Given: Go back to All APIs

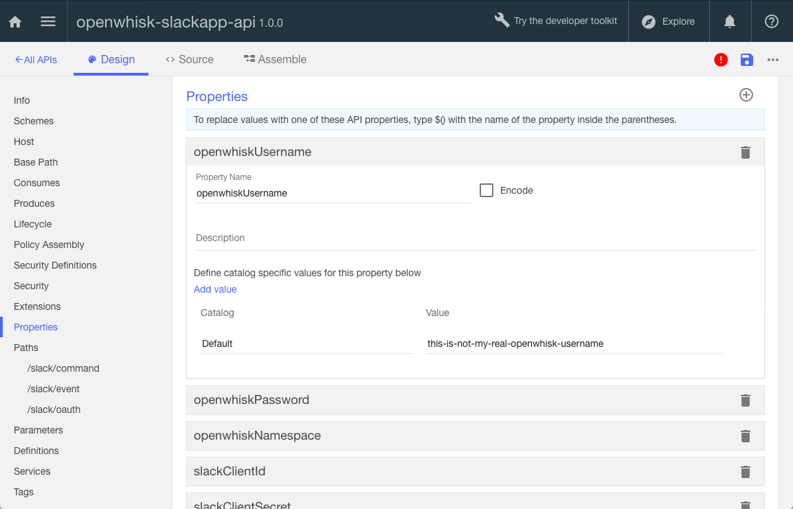Looking at the screenshot, I should [36, 60].
